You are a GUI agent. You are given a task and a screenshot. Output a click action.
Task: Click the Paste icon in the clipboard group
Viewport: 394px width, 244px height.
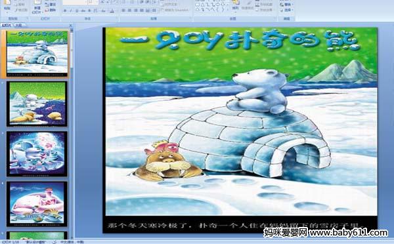7,5
